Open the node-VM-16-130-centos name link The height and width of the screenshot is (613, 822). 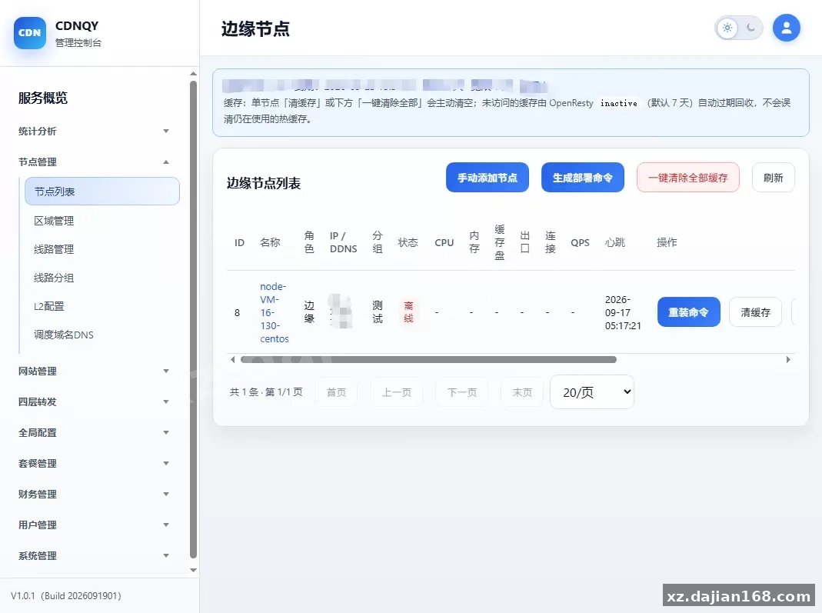pyautogui.click(x=275, y=312)
